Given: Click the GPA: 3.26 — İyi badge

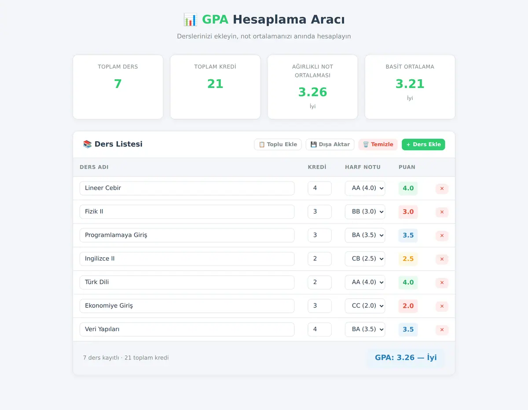Looking at the screenshot, I should point(406,358).
